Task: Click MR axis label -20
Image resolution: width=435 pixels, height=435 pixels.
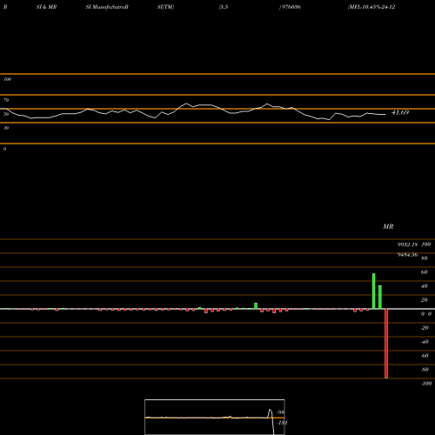Action: (425, 328)
